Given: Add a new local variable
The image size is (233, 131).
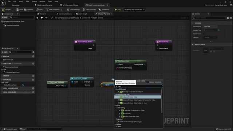Looking at the screenshot, I should [x=33, y=92].
